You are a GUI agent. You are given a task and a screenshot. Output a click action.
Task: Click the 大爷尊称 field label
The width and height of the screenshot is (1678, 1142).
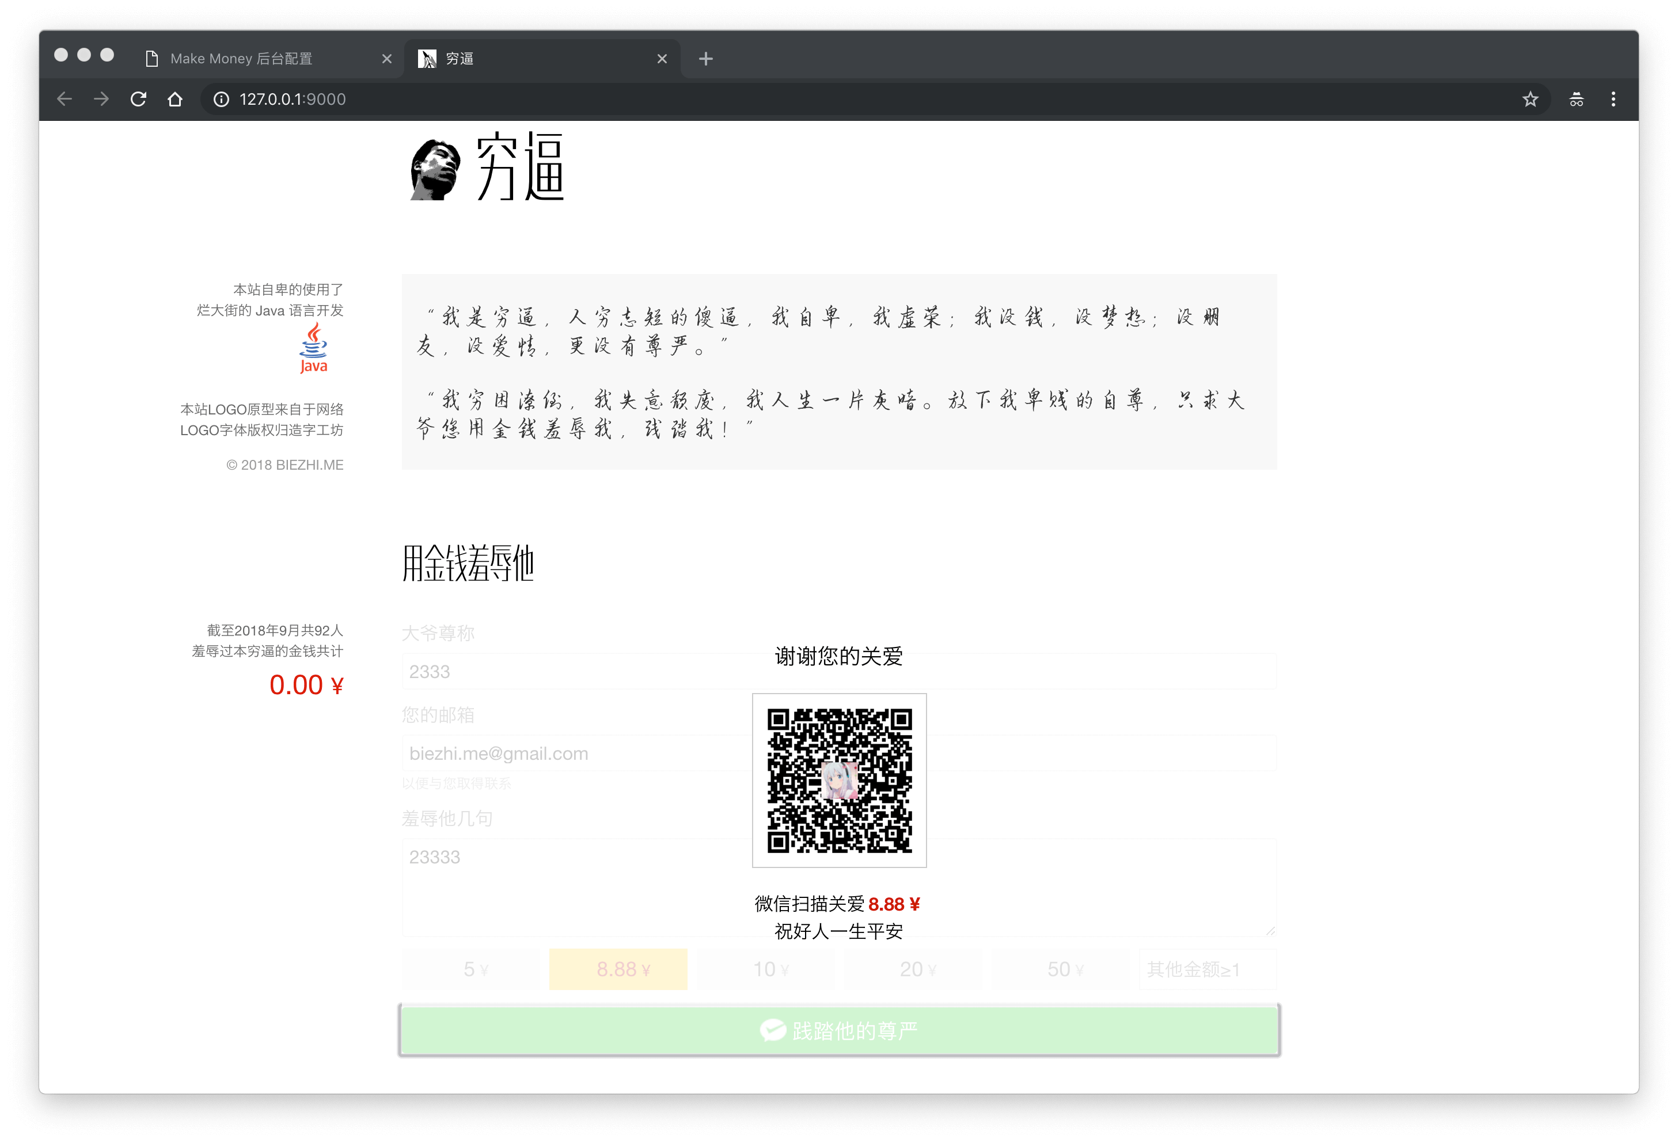point(438,633)
